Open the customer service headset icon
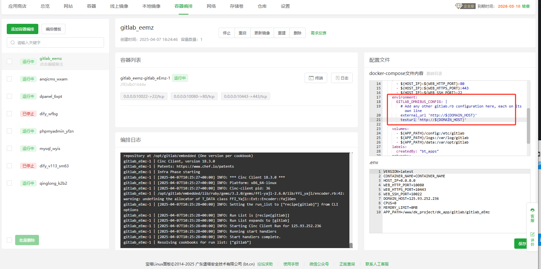541x269 pixels. 532,210
